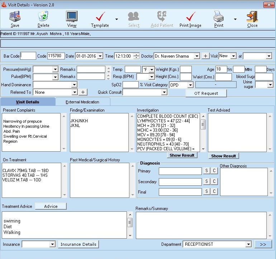This screenshot has height=259, width=276.
Task: Click the Height (Cms.) input field
Action: (x=186, y=77)
